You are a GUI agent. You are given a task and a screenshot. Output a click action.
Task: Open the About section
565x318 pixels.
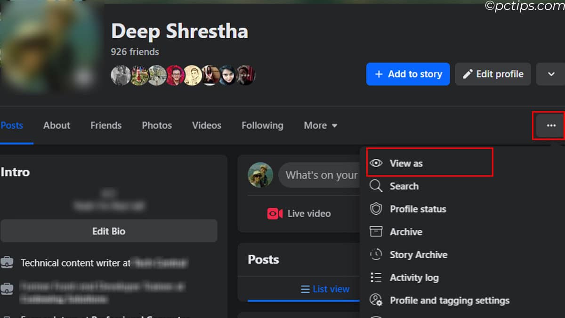coord(56,125)
